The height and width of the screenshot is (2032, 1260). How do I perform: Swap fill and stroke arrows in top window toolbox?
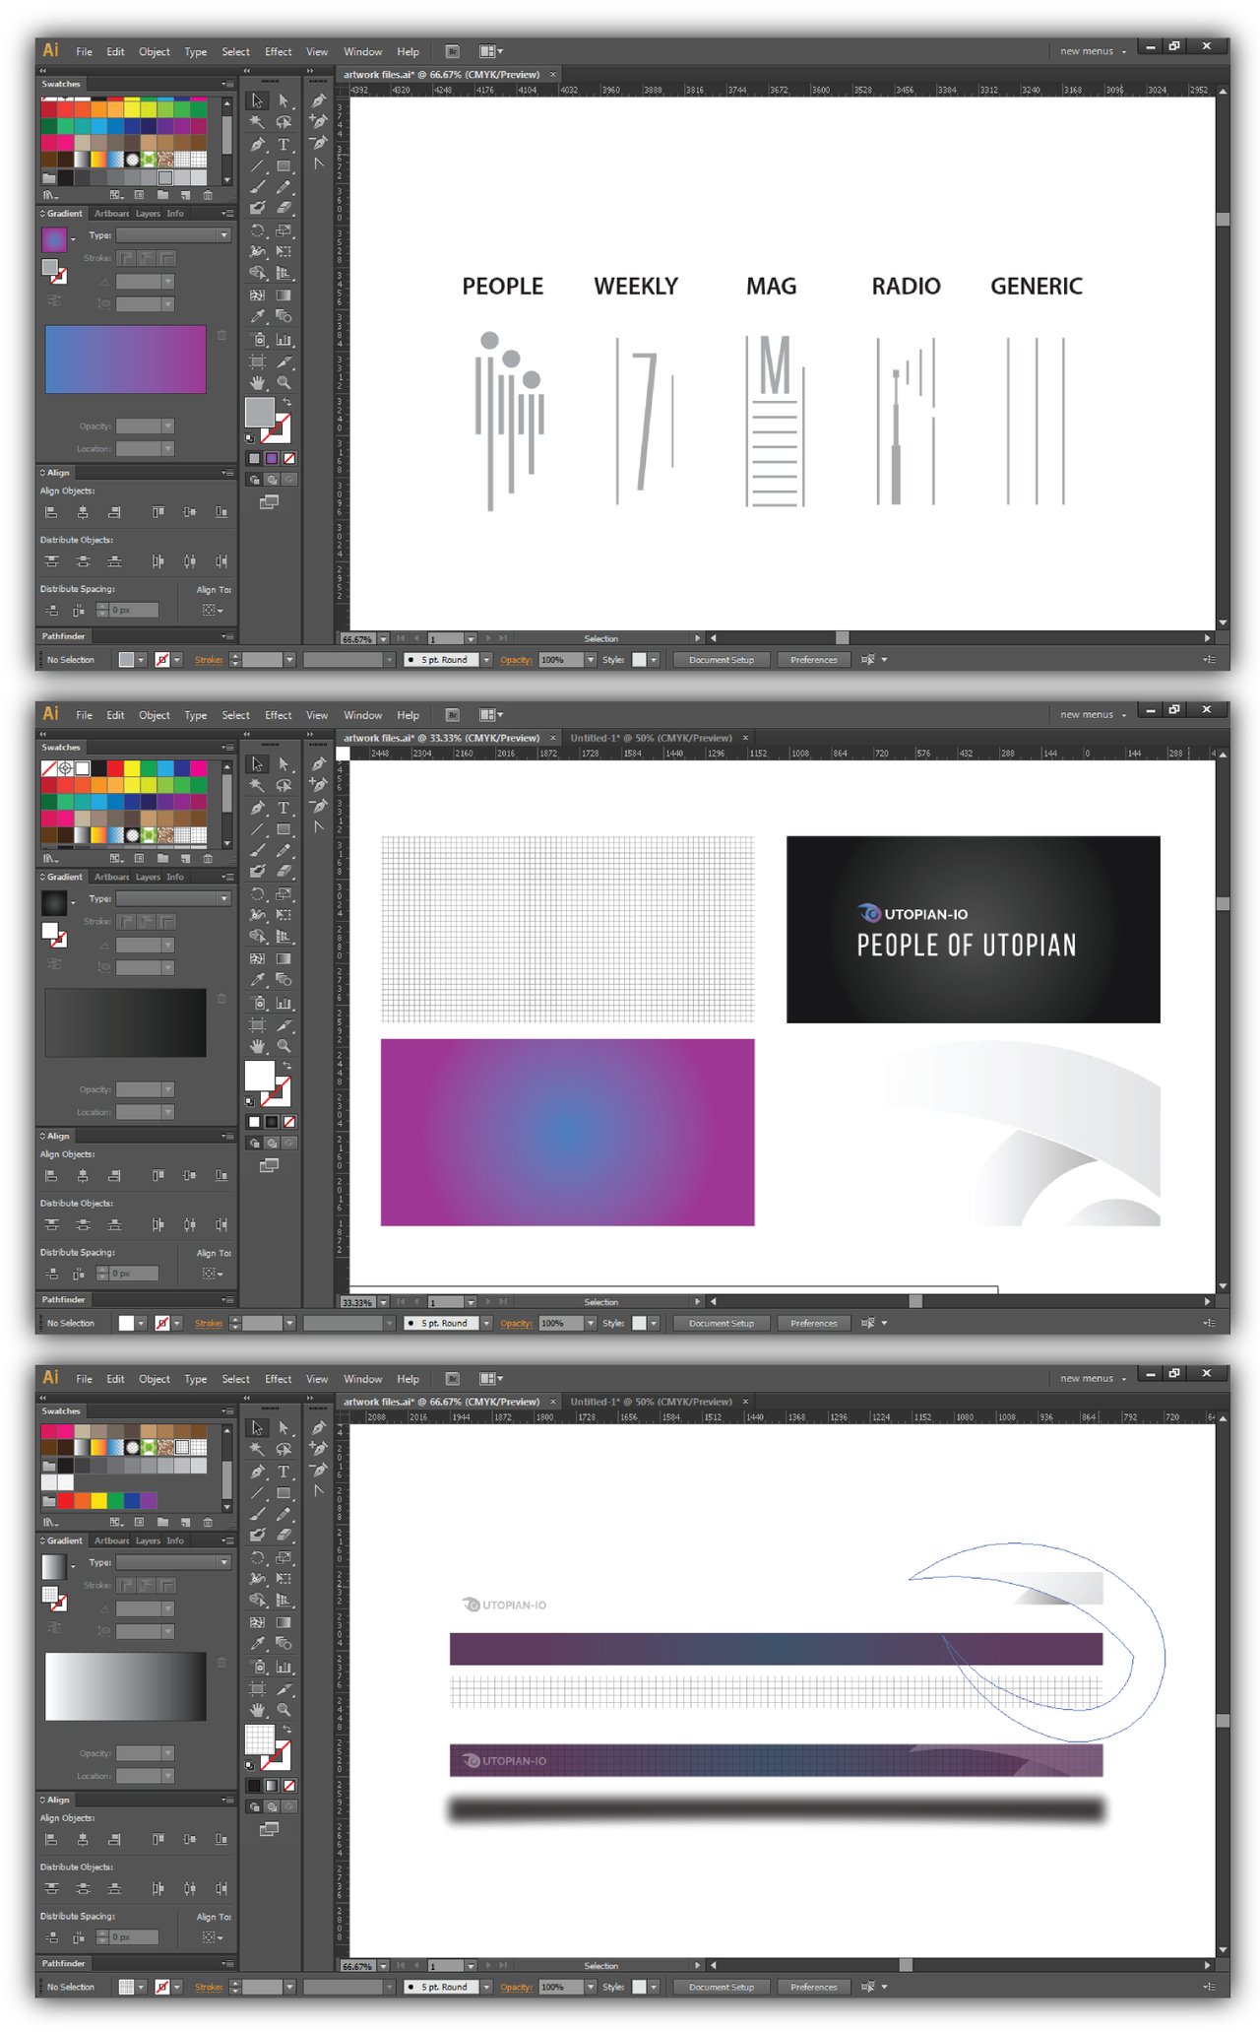(288, 403)
